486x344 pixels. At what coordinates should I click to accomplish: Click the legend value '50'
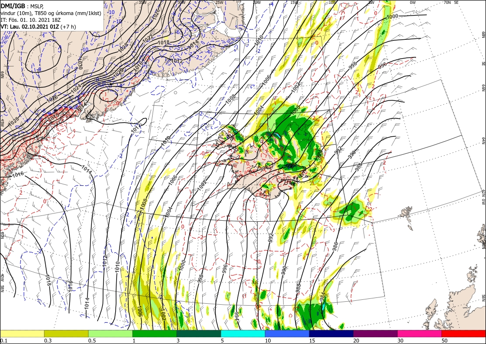pyautogui.click(x=445, y=341)
